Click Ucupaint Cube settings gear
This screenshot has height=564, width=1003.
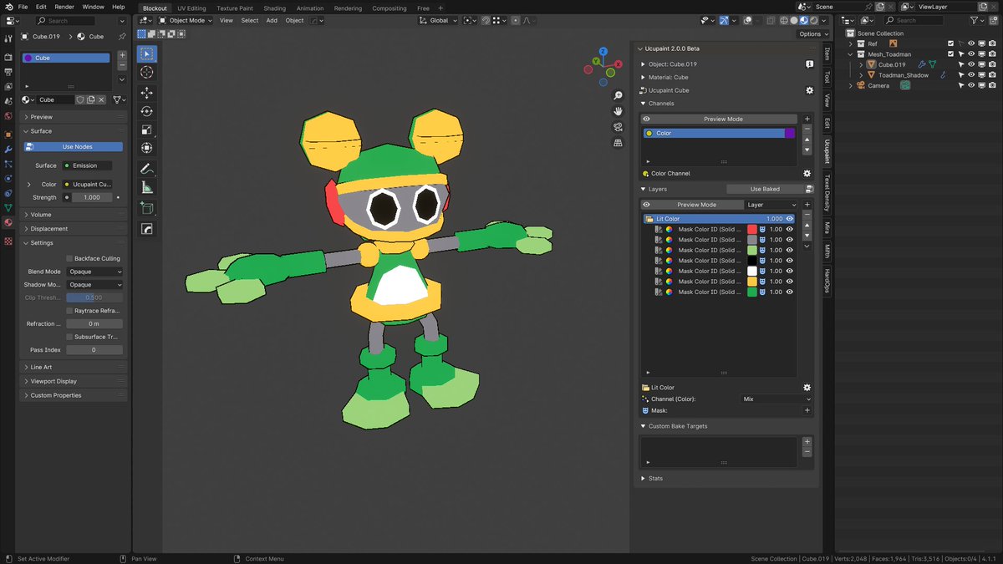tap(809, 90)
